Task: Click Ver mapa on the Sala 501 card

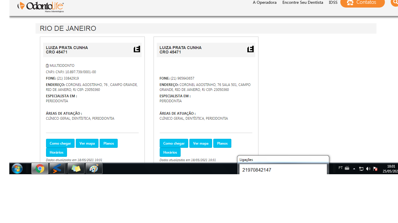Action: click(x=201, y=143)
